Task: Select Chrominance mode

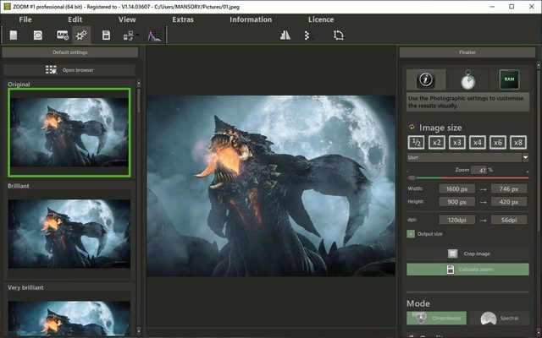Action: (436, 318)
